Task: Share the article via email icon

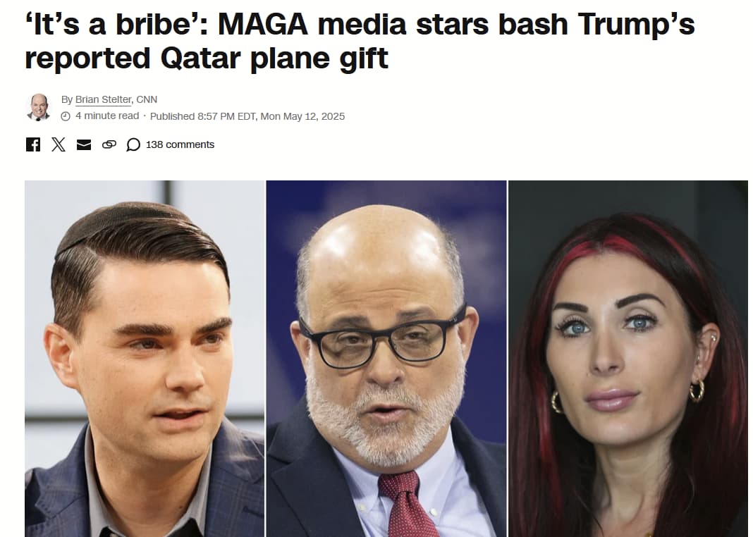Action: (x=84, y=144)
